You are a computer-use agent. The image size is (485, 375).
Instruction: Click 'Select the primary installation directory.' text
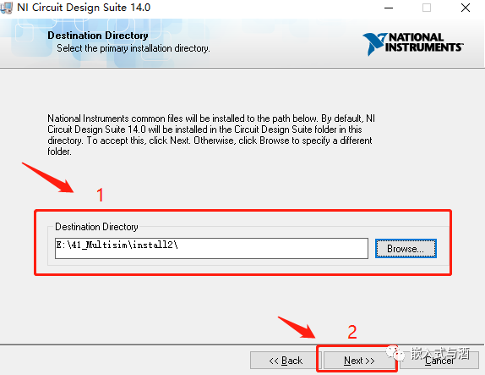pyautogui.click(x=134, y=48)
